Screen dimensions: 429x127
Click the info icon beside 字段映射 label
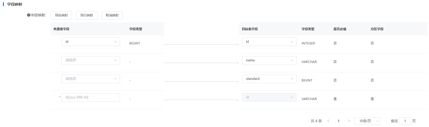coord(29,15)
